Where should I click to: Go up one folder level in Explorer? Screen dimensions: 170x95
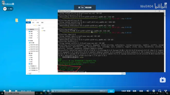(x=34, y=25)
